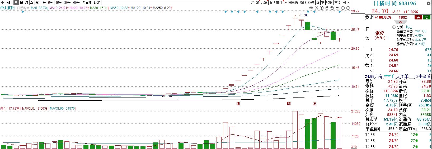Click the collapse-panel arrow icon at top left
The image size is (432, 149).
coord(2,3)
